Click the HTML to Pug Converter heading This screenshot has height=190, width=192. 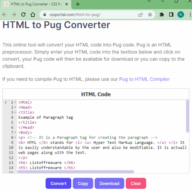click(x=56, y=25)
